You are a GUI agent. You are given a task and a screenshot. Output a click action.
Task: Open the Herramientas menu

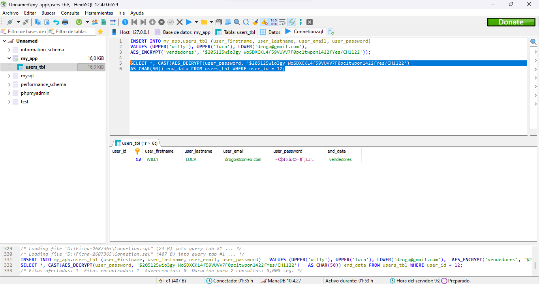point(99,13)
